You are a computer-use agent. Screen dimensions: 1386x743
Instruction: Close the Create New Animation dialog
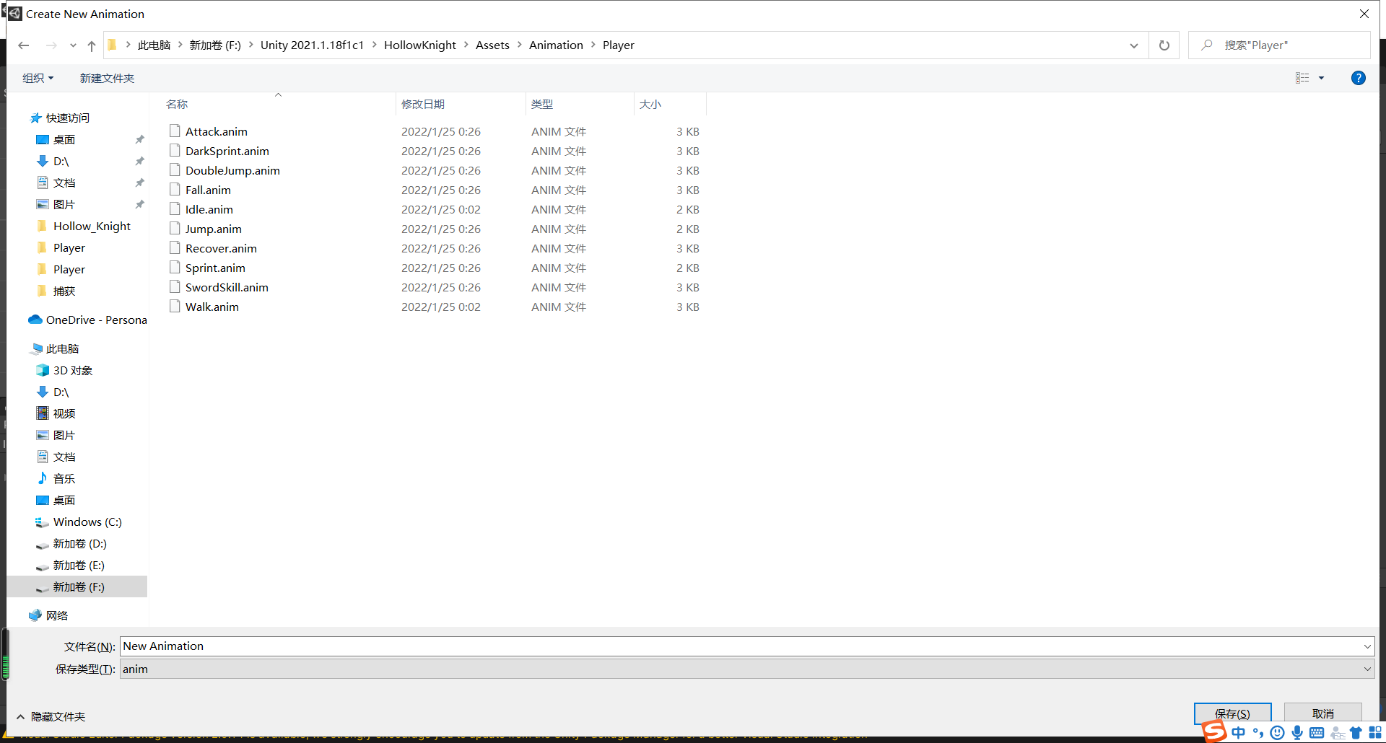point(1364,14)
